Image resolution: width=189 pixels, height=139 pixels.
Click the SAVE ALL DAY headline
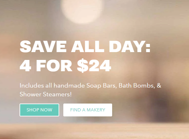pyautogui.click(x=85, y=46)
